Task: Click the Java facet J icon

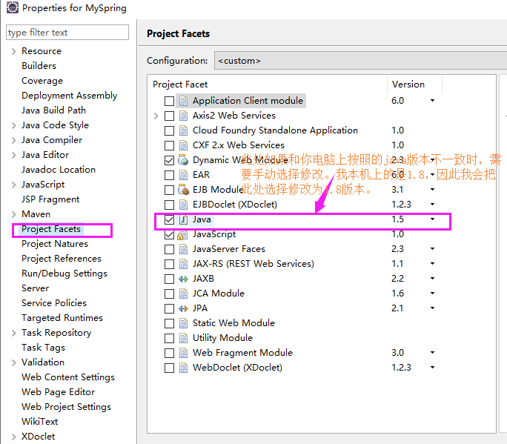Action: pos(183,219)
